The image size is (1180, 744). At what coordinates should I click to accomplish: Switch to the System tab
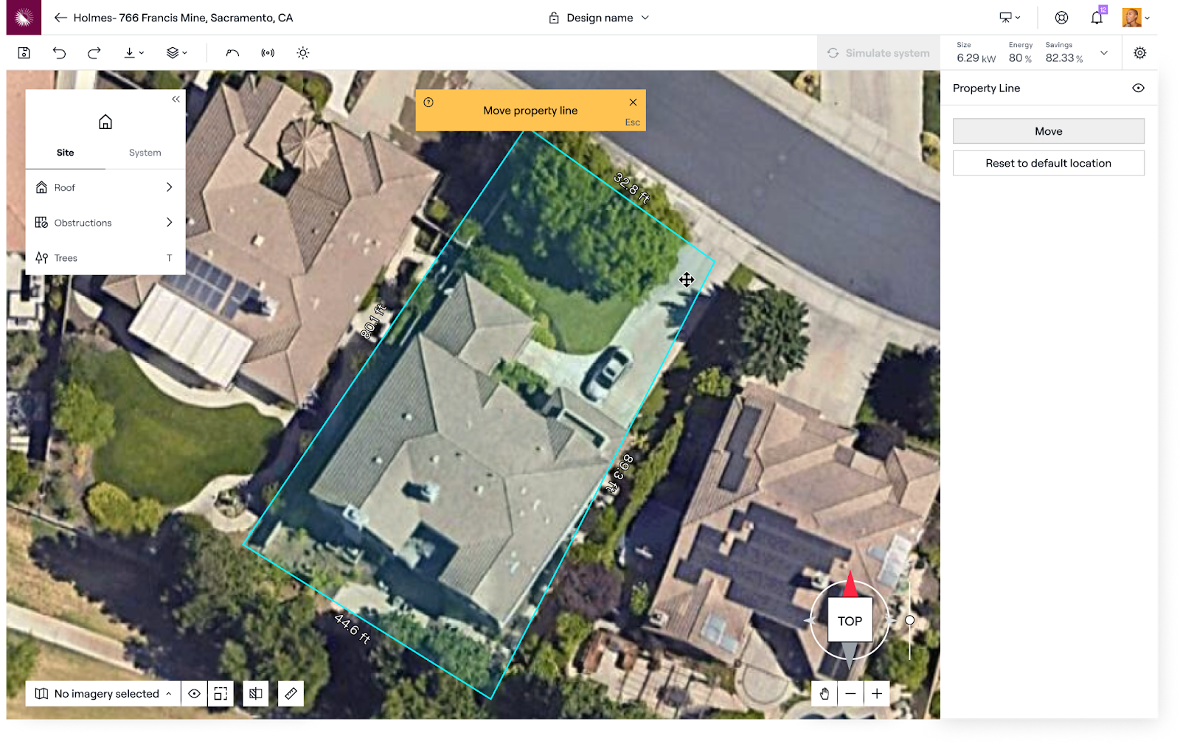[x=145, y=153]
